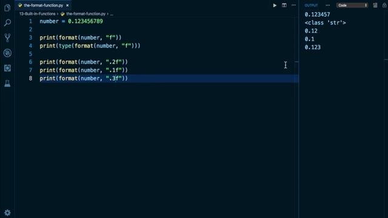Open the Manage gear settings
The image size is (388, 218).
(x=7, y=213)
